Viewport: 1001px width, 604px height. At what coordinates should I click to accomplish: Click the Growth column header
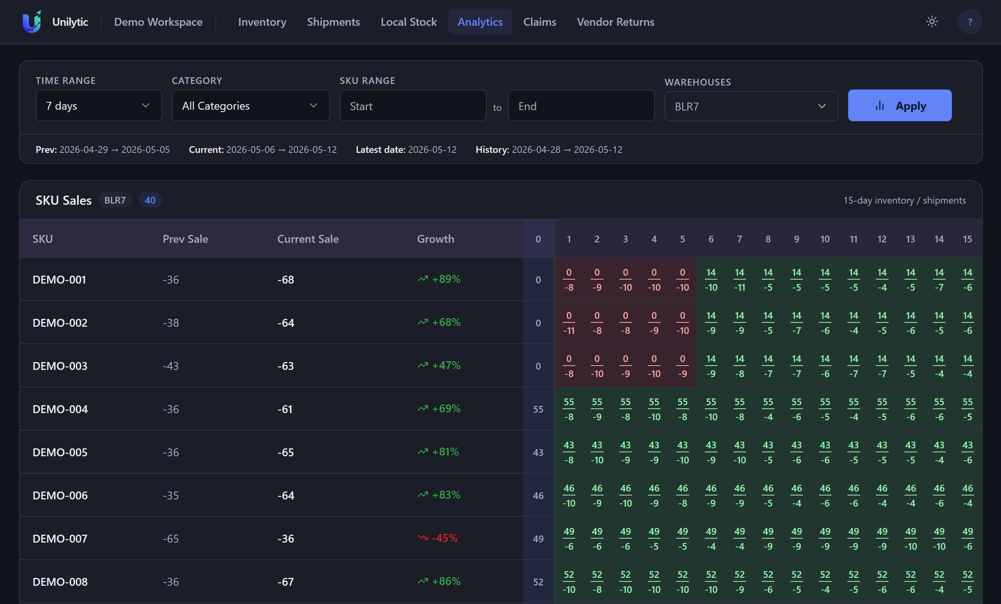tap(436, 239)
